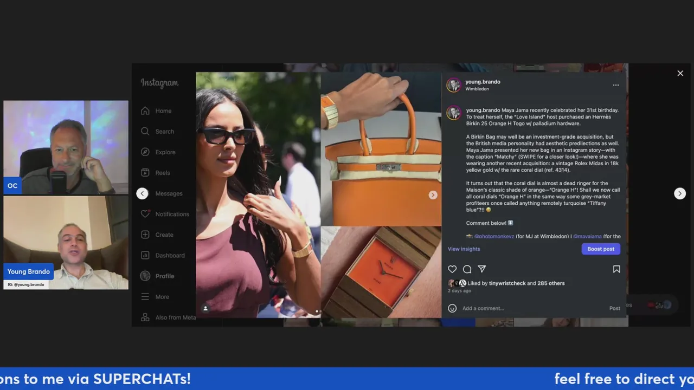Go to previous post arrow
The width and height of the screenshot is (694, 390).
142,193
